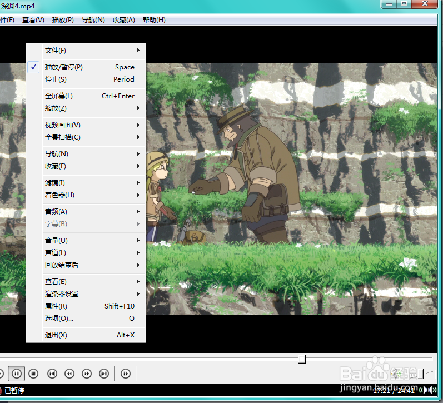Select 全屏幕(L) fullscreen entry
This screenshot has width=443, height=403.
[x=86, y=96]
